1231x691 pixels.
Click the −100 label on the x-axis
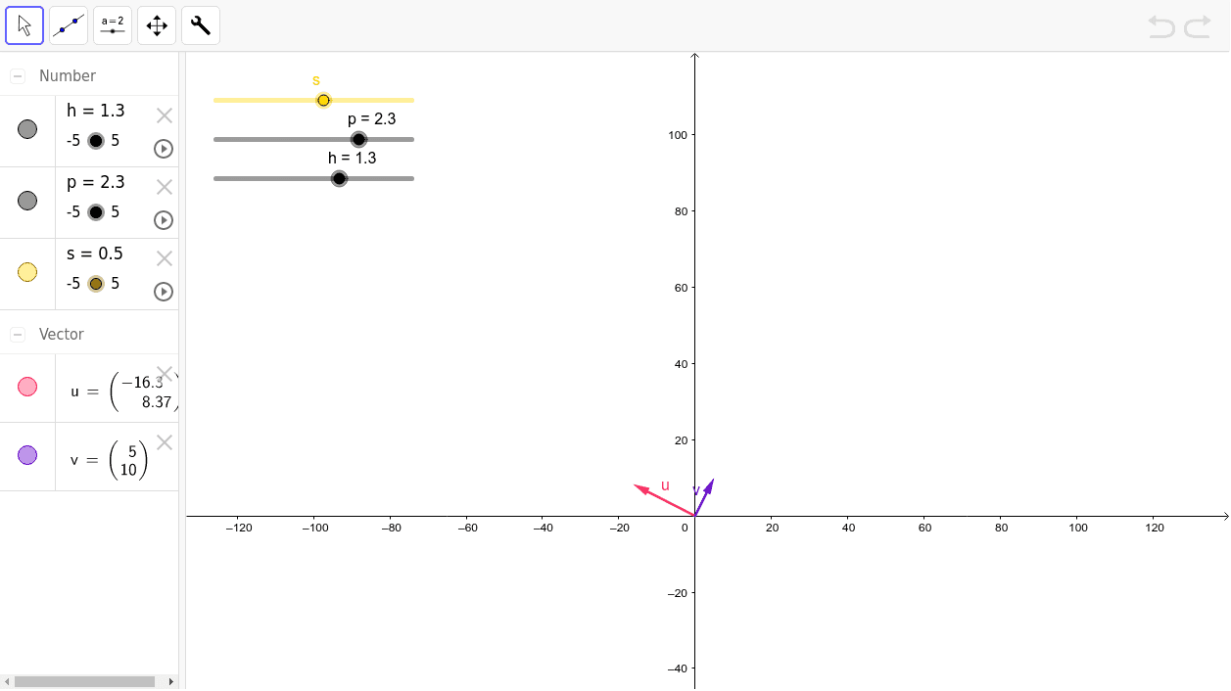pyautogui.click(x=314, y=529)
